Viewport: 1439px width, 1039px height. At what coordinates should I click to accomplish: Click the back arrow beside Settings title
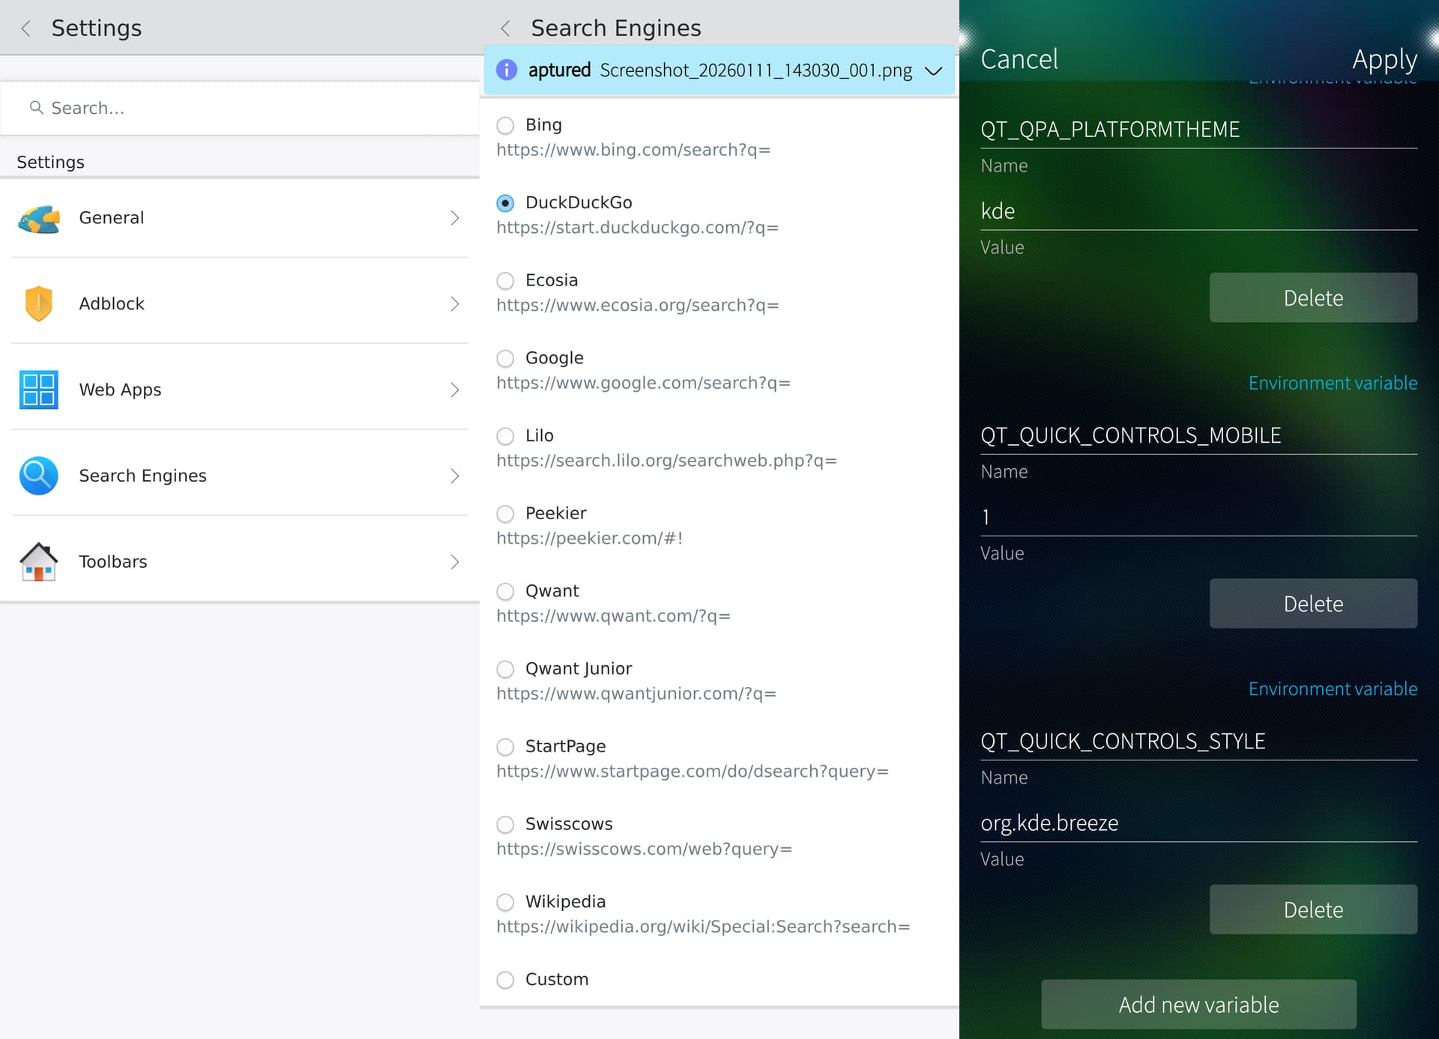coord(26,28)
